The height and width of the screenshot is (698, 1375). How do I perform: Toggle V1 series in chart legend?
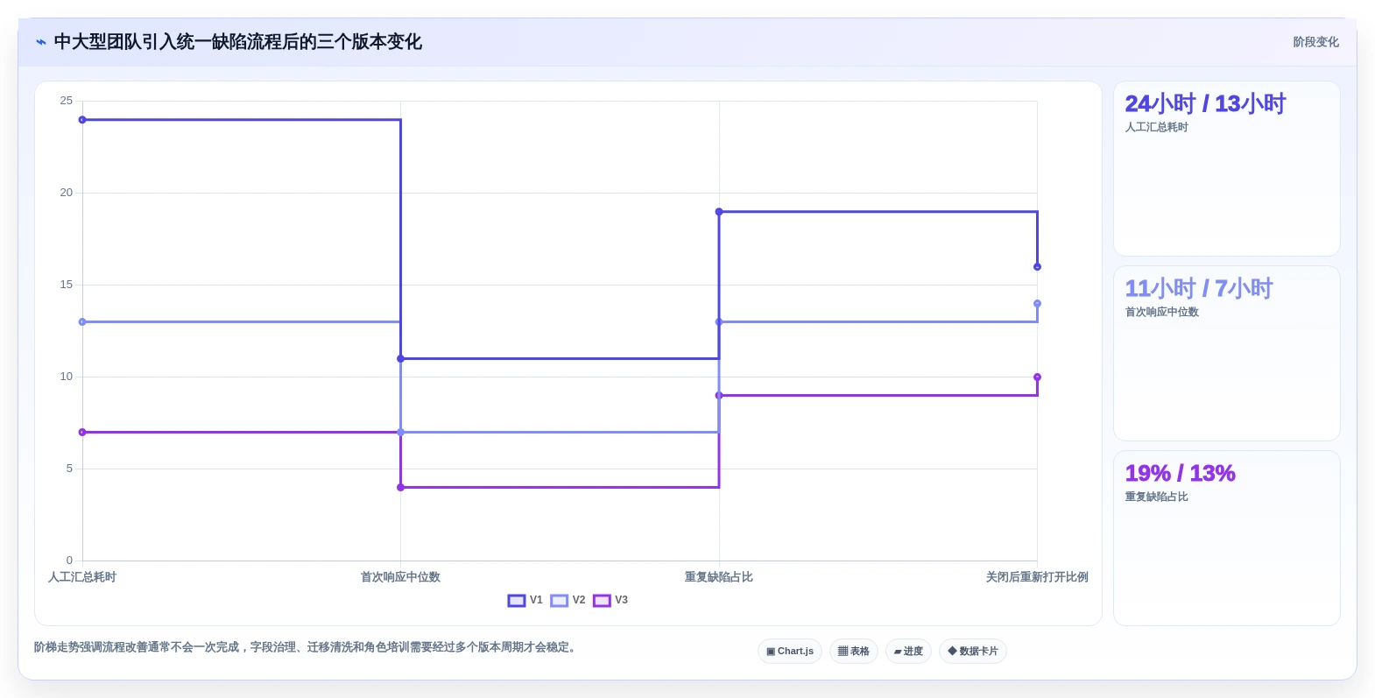(x=525, y=600)
